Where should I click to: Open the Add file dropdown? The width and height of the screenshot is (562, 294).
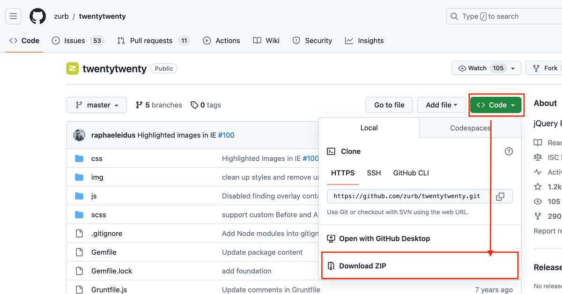(442, 105)
